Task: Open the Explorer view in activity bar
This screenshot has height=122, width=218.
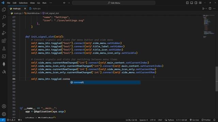Action: click(x=4, y=9)
